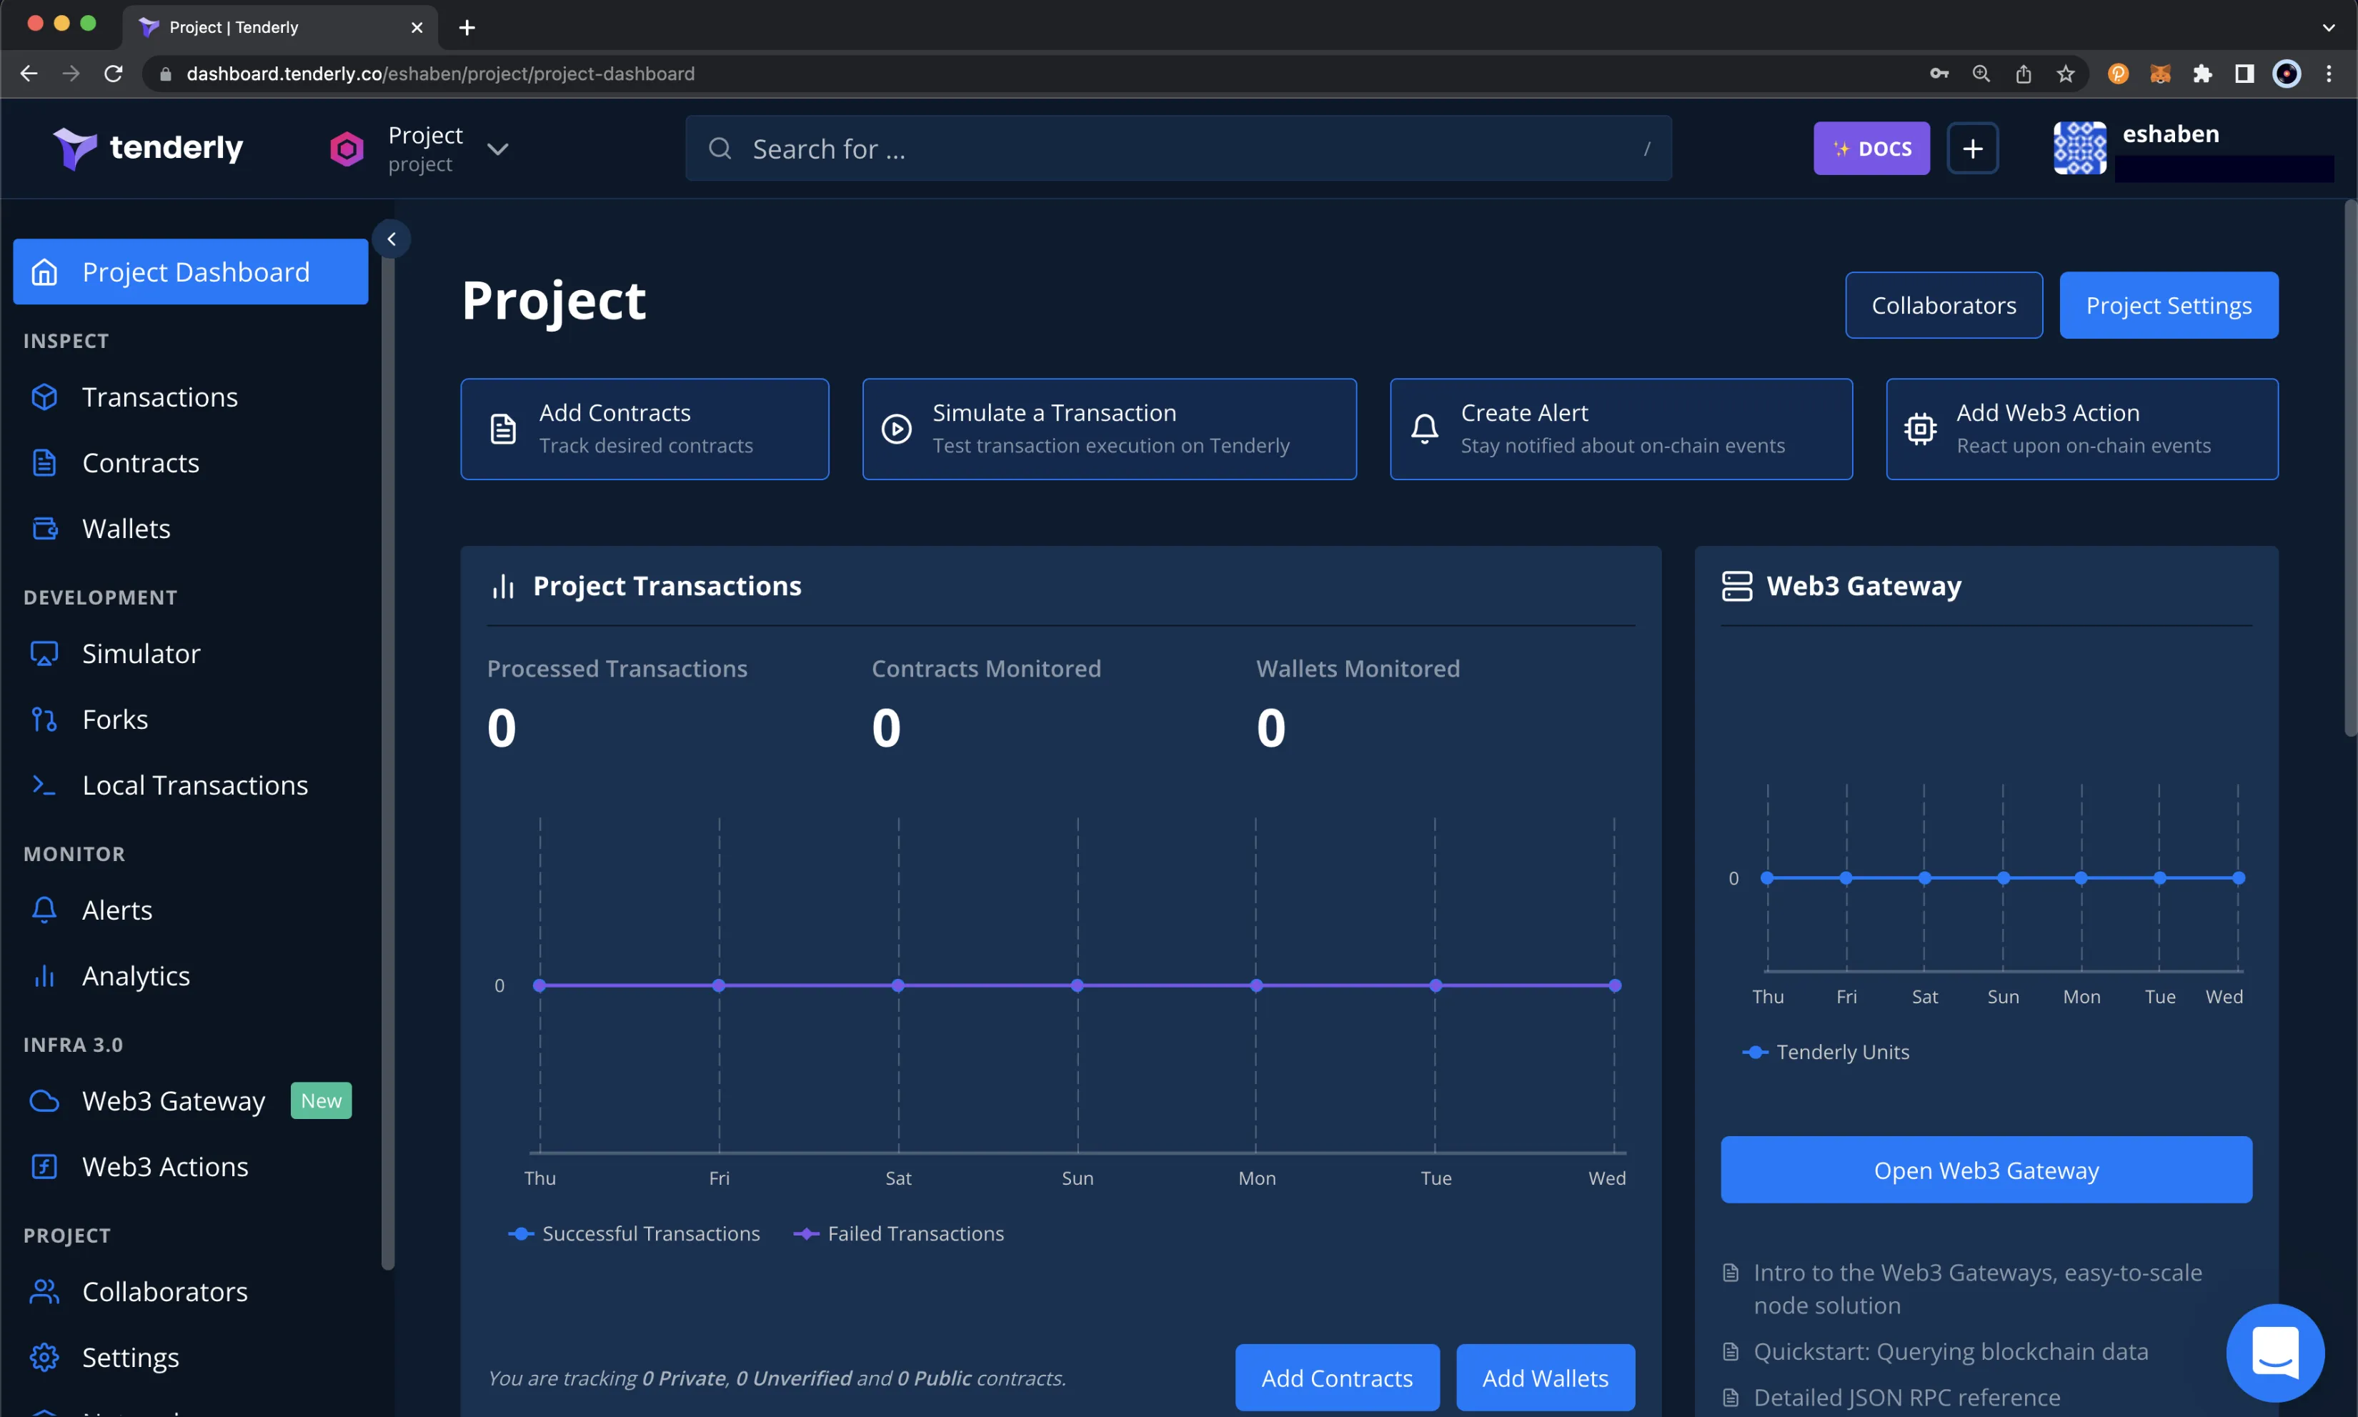Click the Analytics bar chart icon
Screen dimensions: 2358x1417
point(44,976)
